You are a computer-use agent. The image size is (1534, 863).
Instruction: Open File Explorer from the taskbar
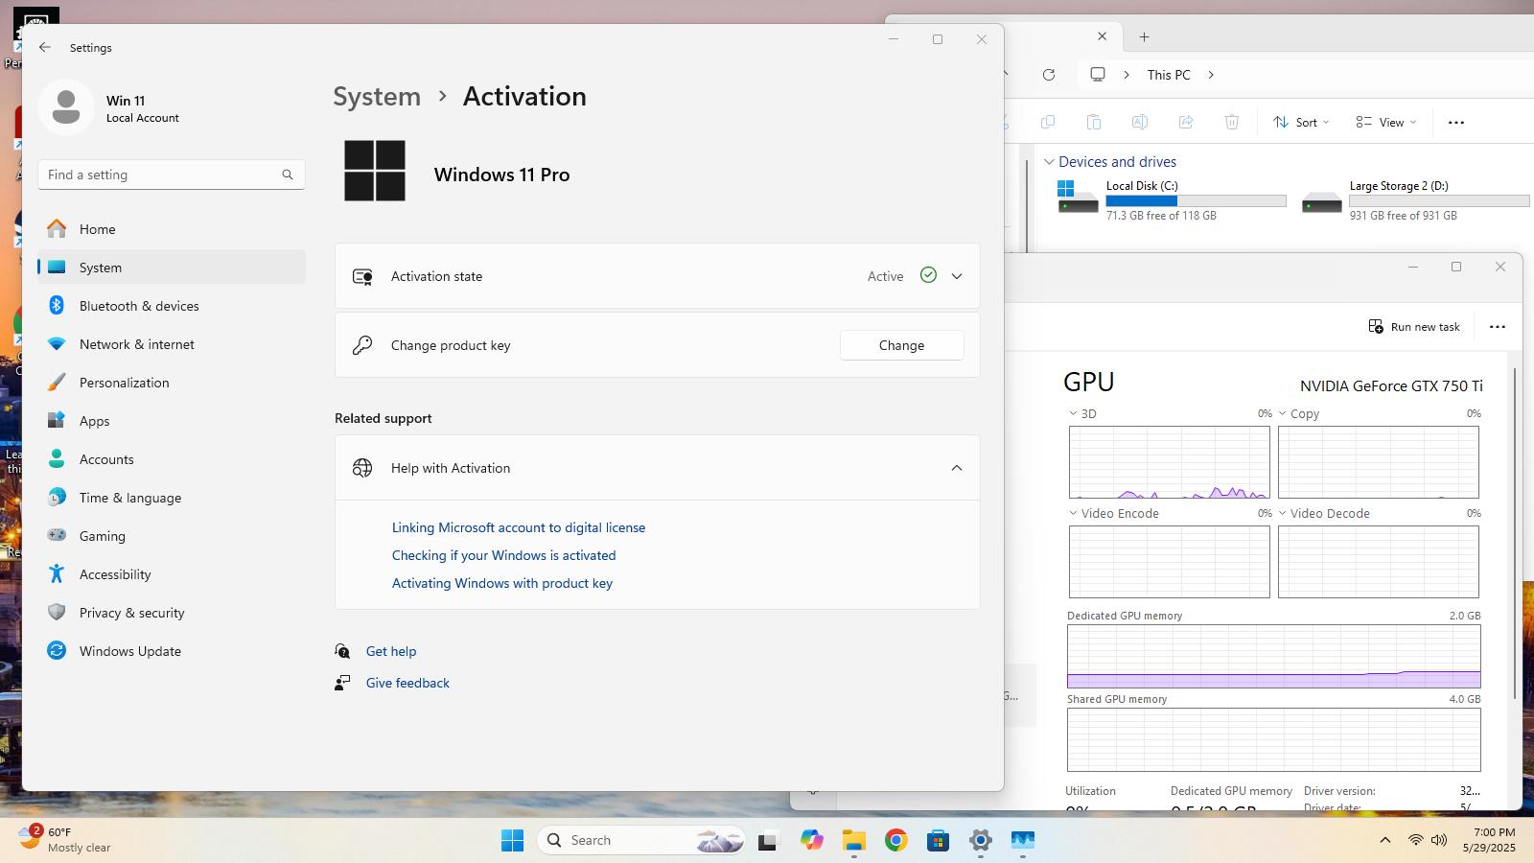[853, 841]
